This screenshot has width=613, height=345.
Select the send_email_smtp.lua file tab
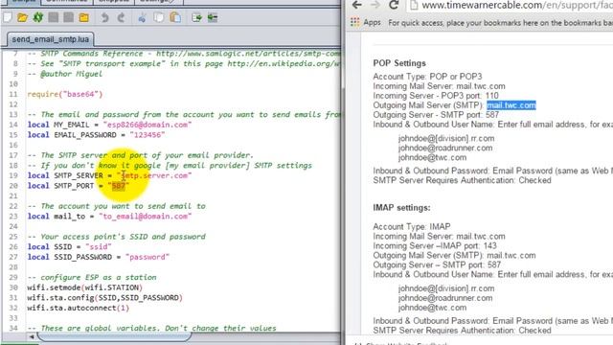pos(51,39)
